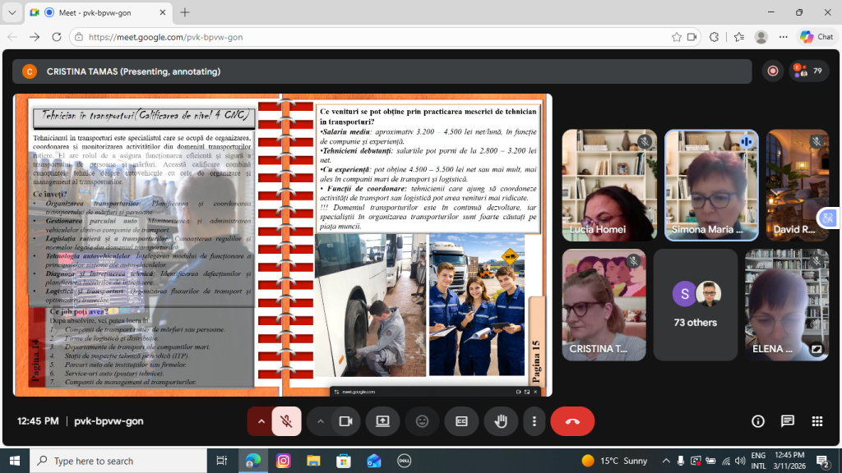Click the Share screen icon

click(x=382, y=421)
